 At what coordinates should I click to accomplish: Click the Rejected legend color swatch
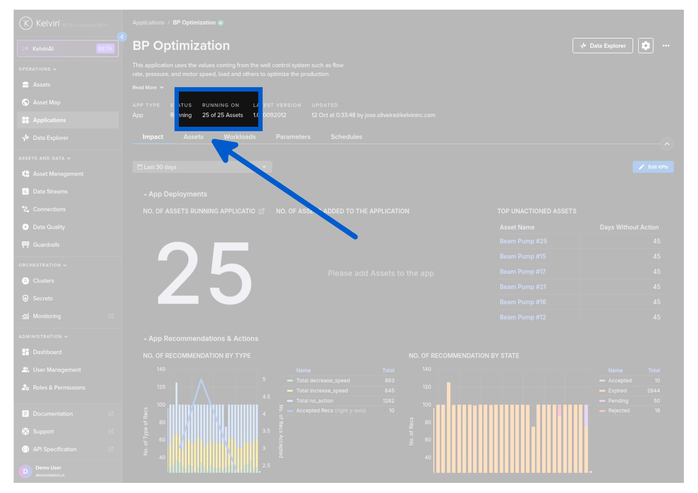[602, 411]
